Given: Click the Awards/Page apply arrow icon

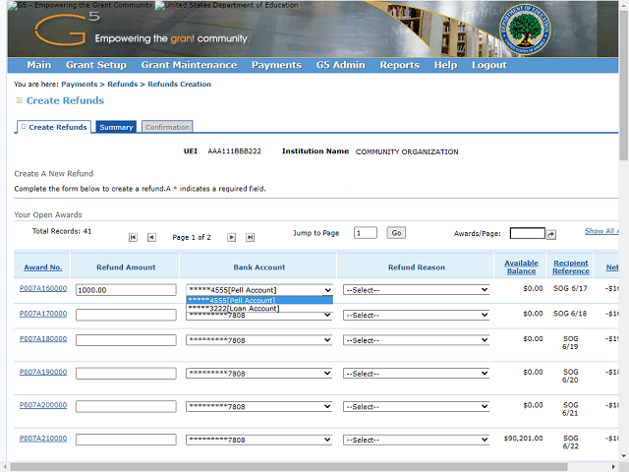Looking at the screenshot, I should [551, 234].
